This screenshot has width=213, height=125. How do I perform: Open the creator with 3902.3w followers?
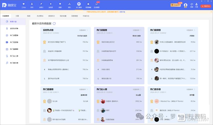[119, 101]
